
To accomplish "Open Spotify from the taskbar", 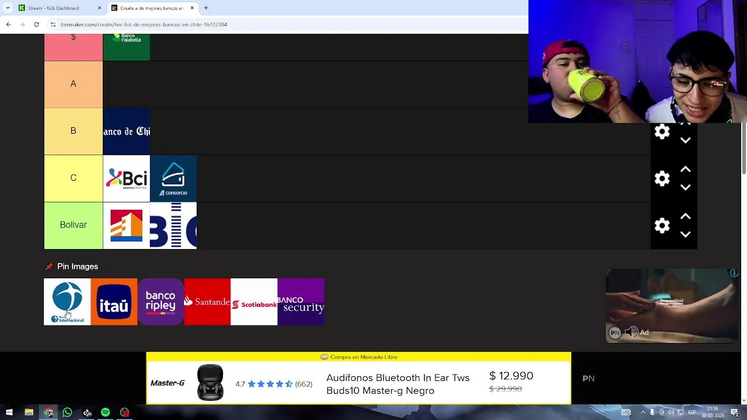I will coord(106,412).
